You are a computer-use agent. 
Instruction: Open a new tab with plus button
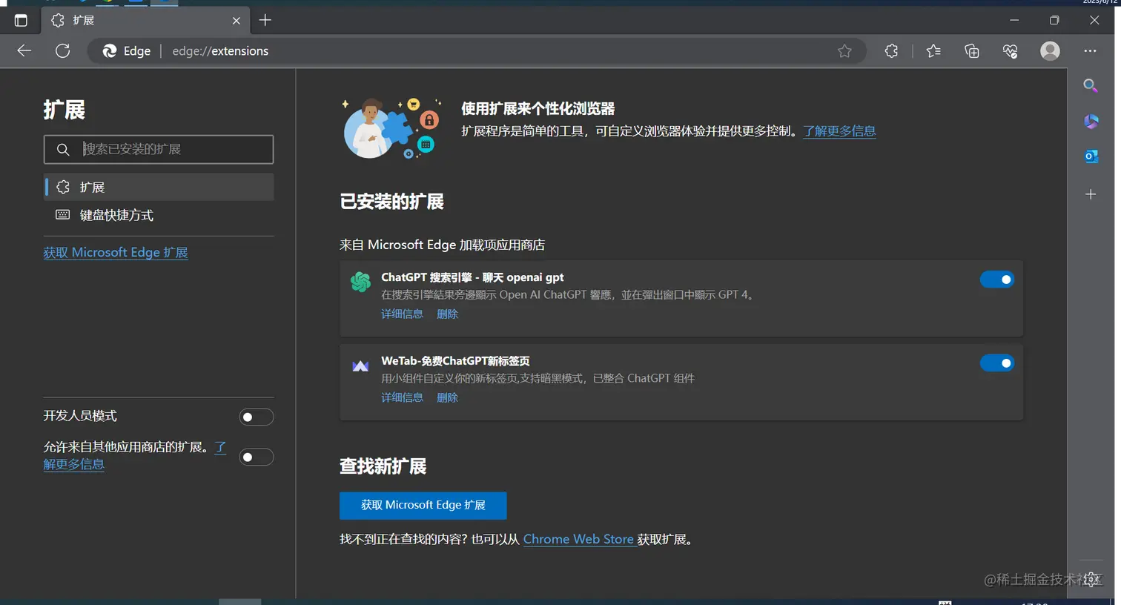[x=265, y=20]
